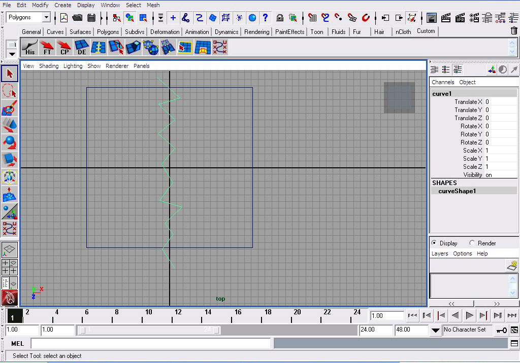Open the Render Settings icon

pos(474,18)
